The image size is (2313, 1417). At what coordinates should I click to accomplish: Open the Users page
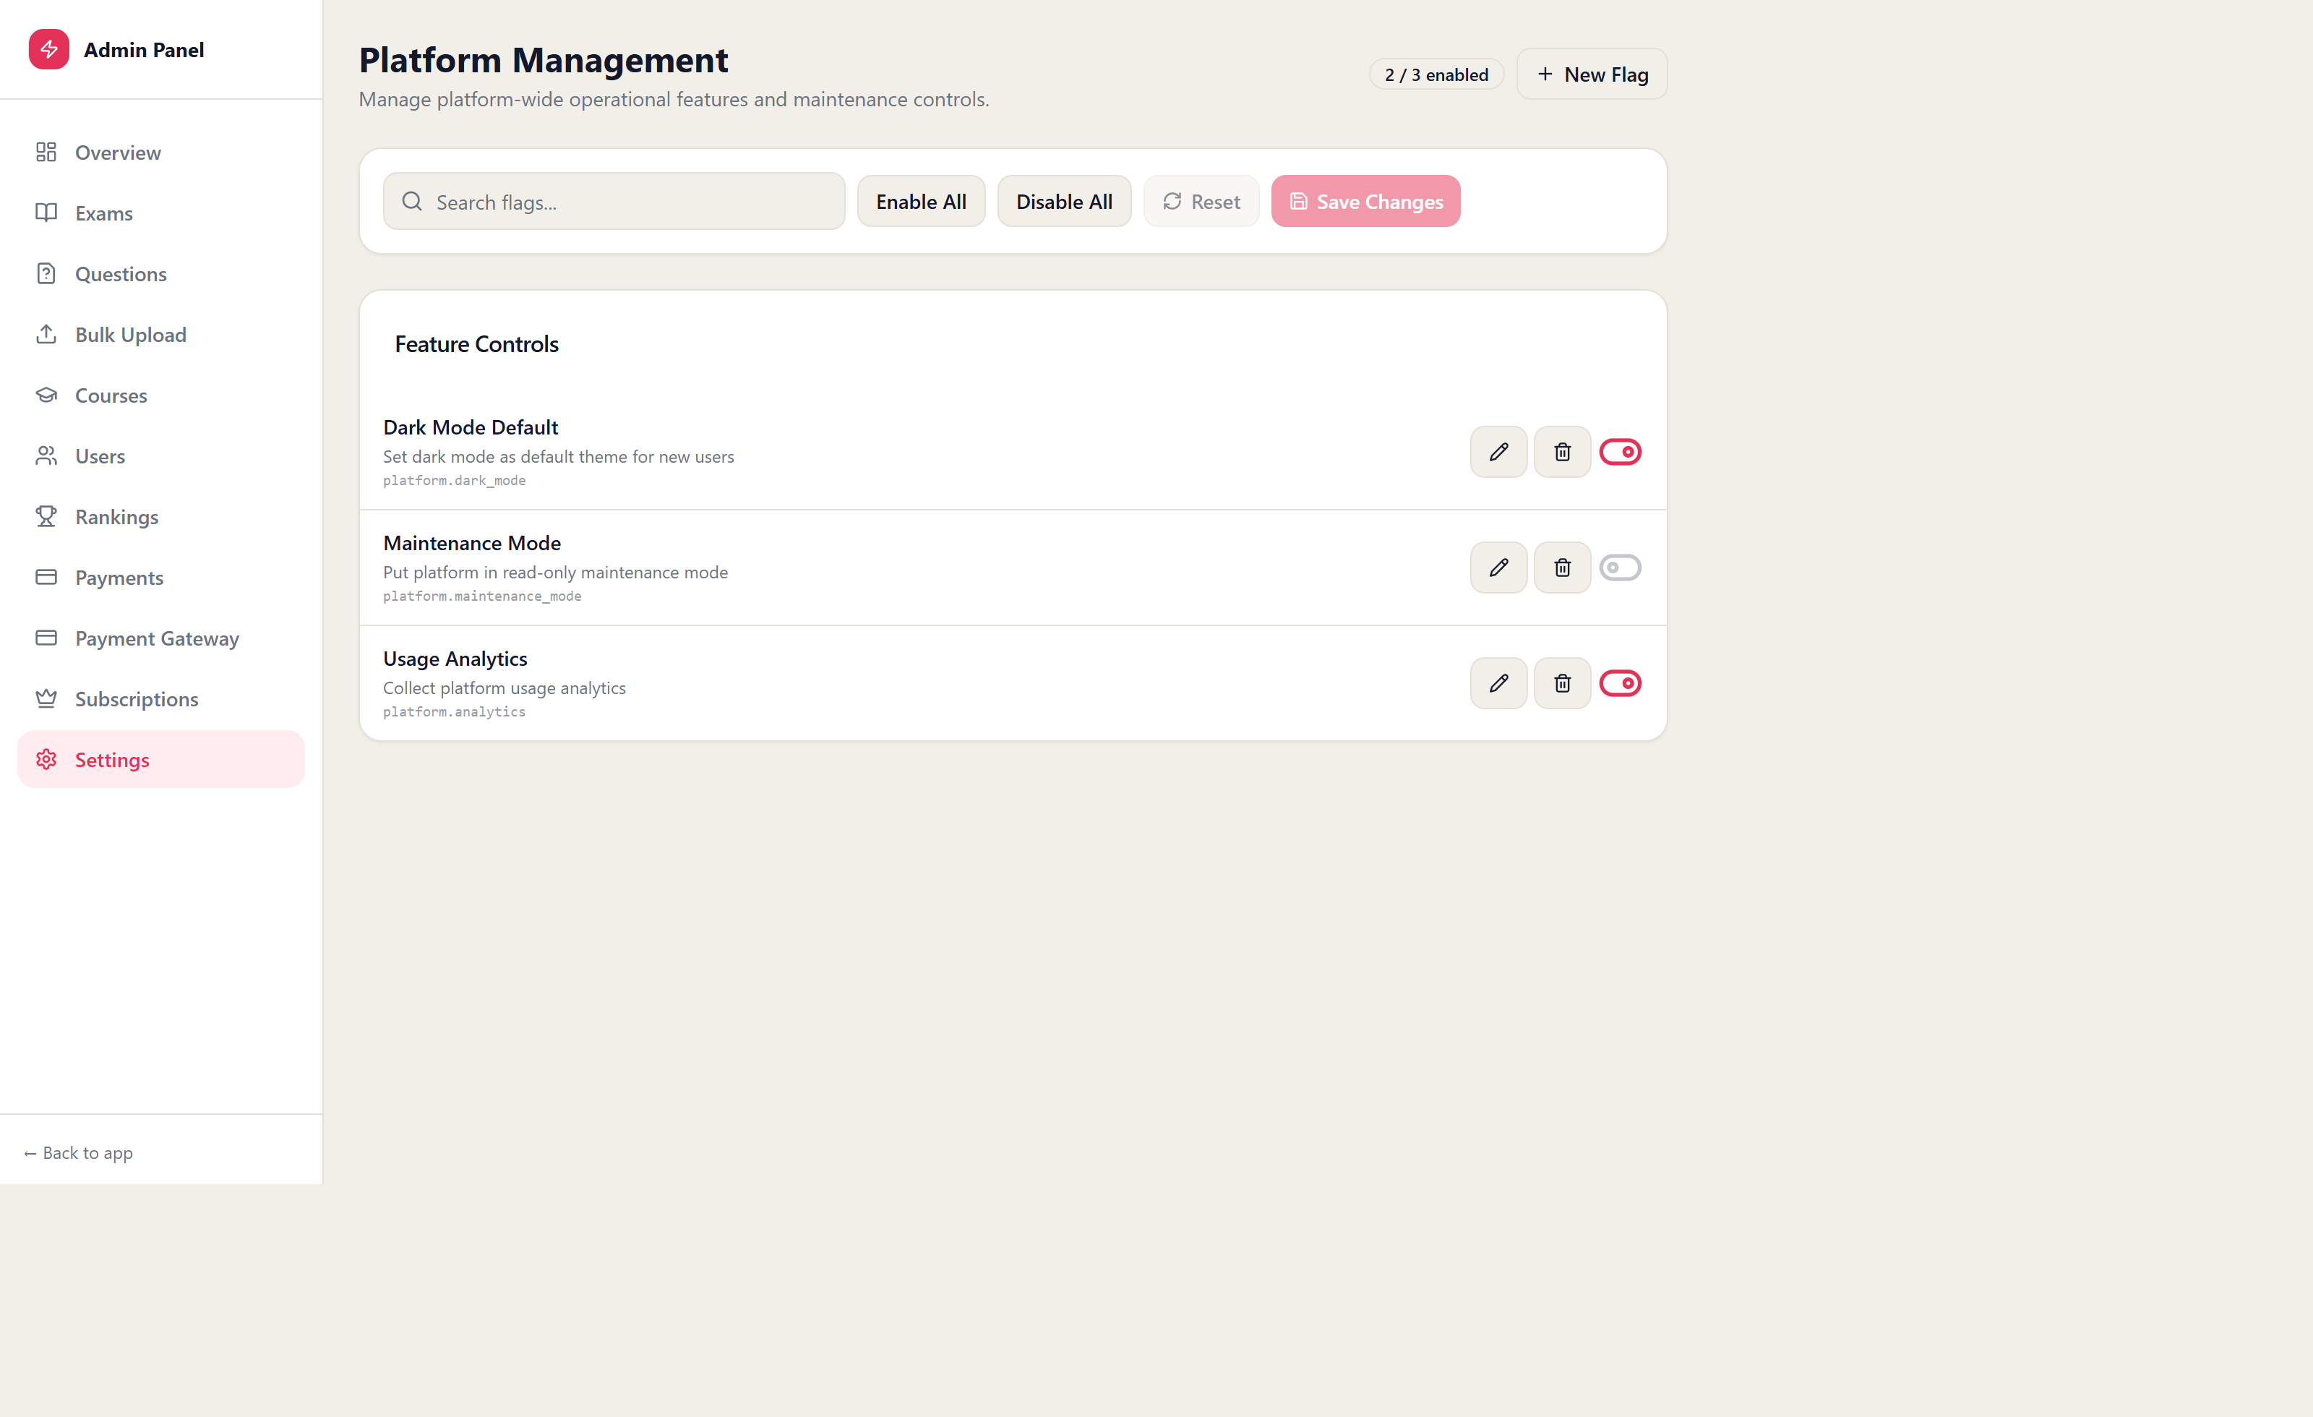[160, 455]
